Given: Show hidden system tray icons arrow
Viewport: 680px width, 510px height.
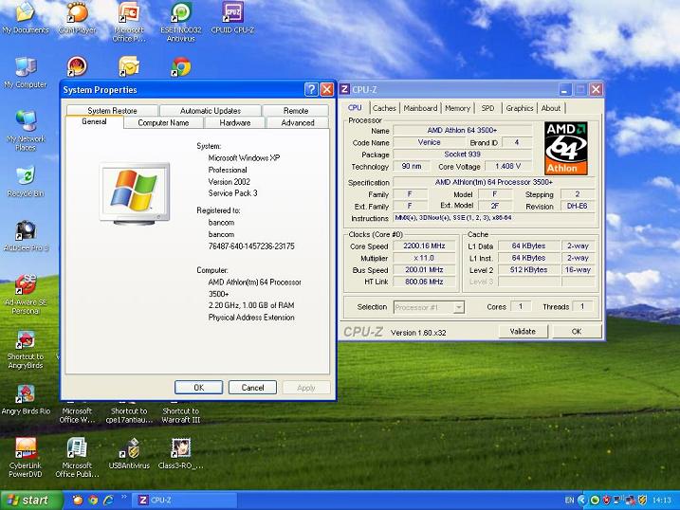Looking at the screenshot, I should click(x=582, y=500).
